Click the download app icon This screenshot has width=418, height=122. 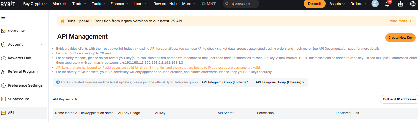[x=400, y=4]
